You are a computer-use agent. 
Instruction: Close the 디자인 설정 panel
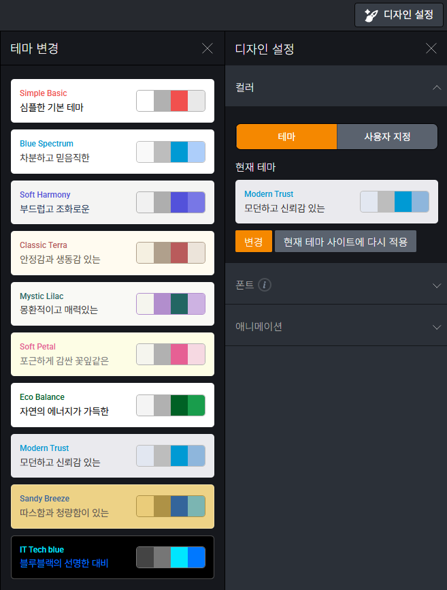click(431, 48)
